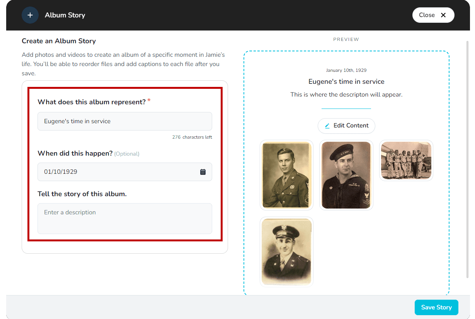Viewport: 475px width, 319px height.
Task: Select the Army soldier portrait thumbnail
Action: click(x=286, y=175)
